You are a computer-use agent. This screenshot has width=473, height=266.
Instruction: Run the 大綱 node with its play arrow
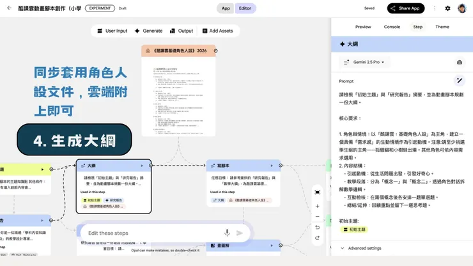point(142,166)
